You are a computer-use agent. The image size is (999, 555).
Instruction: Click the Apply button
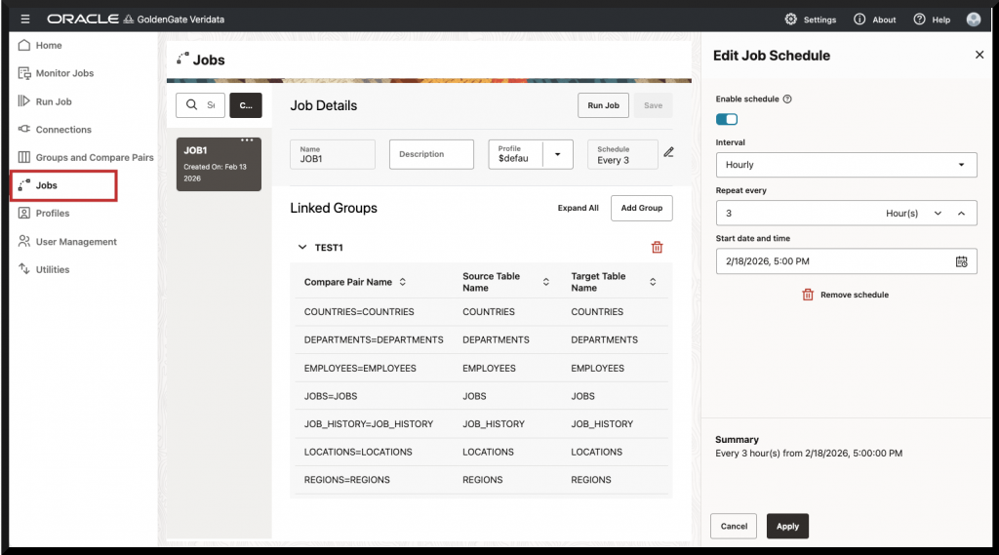[x=787, y=526]
